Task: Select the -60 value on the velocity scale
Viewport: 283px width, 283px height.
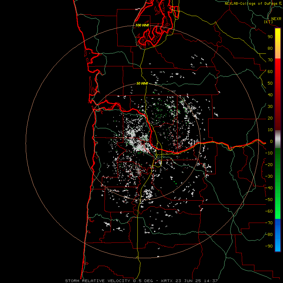Action: click(x=269, y=211)
